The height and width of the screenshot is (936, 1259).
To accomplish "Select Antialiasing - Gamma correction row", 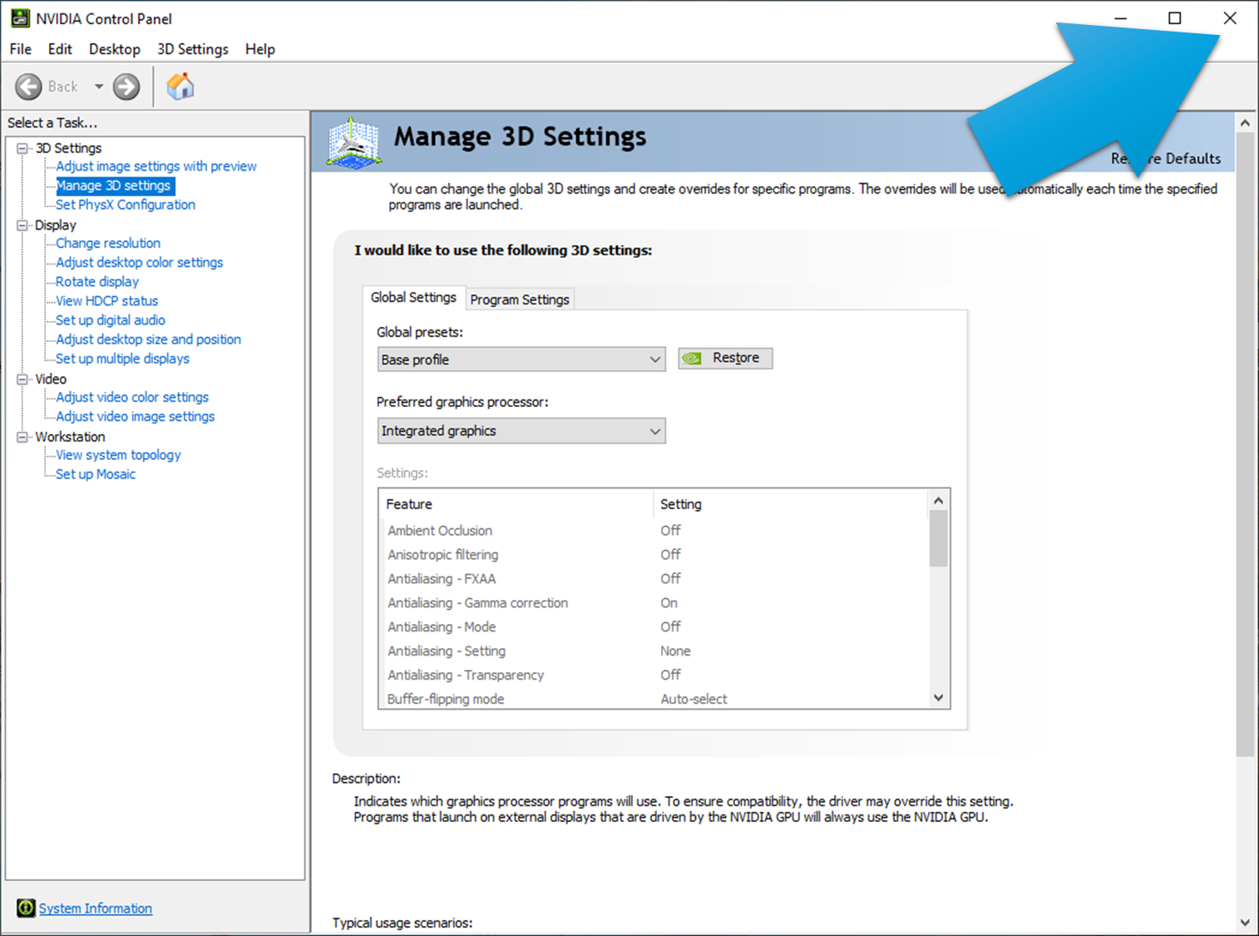I will (x=654, y=603).
